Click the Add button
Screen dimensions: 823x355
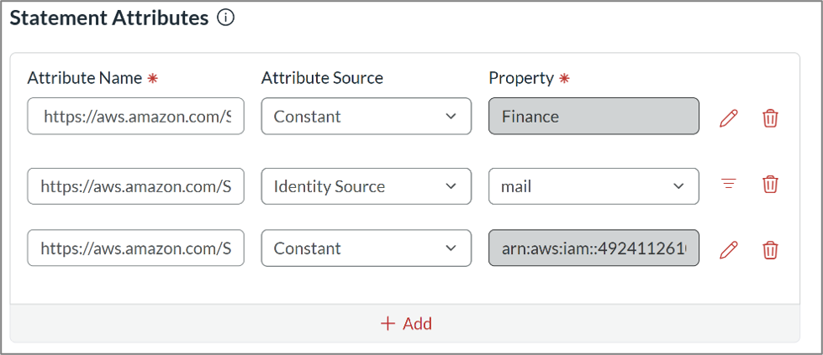[405, 324]
